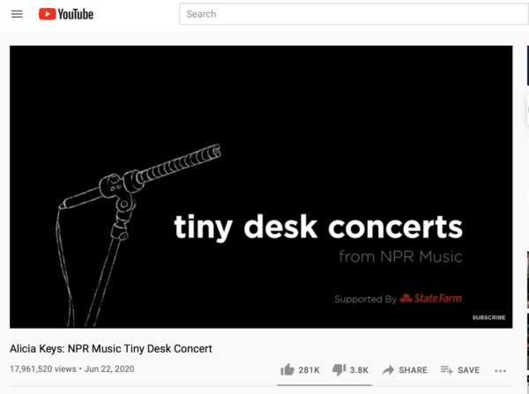Click the Alicia Keys video title
The image size is (529, 394).
coord(111,348)
